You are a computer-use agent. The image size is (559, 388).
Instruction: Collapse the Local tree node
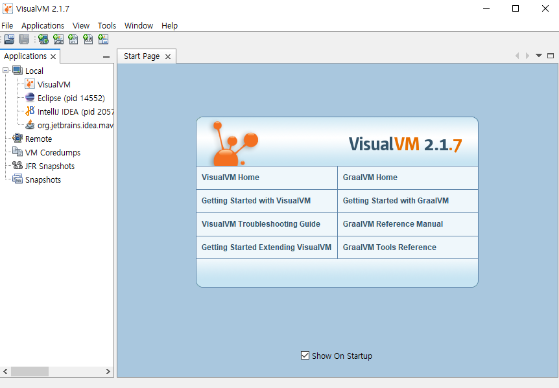pos(5,71)
